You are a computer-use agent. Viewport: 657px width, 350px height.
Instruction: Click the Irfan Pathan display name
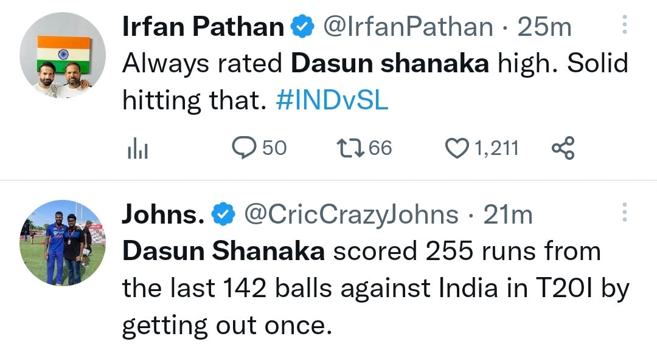203,27
